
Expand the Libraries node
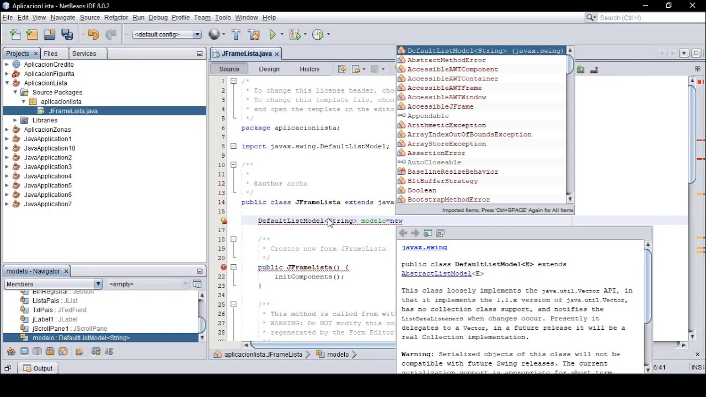coord(15,120)
